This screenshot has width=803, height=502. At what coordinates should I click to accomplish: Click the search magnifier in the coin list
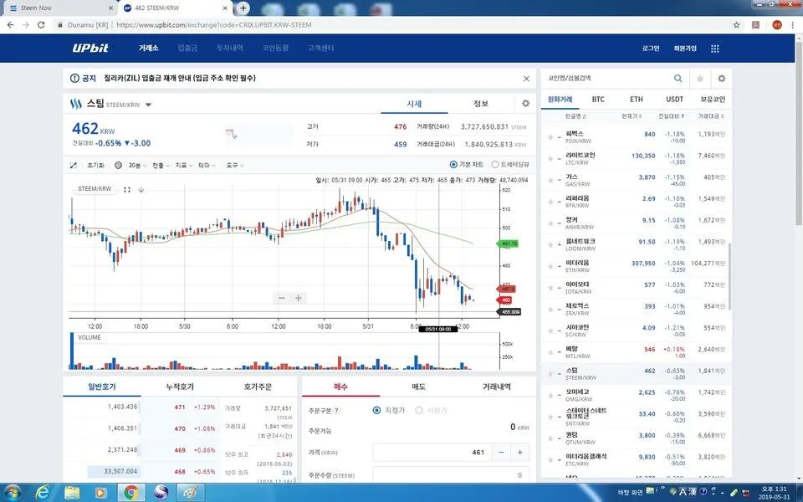678,79
